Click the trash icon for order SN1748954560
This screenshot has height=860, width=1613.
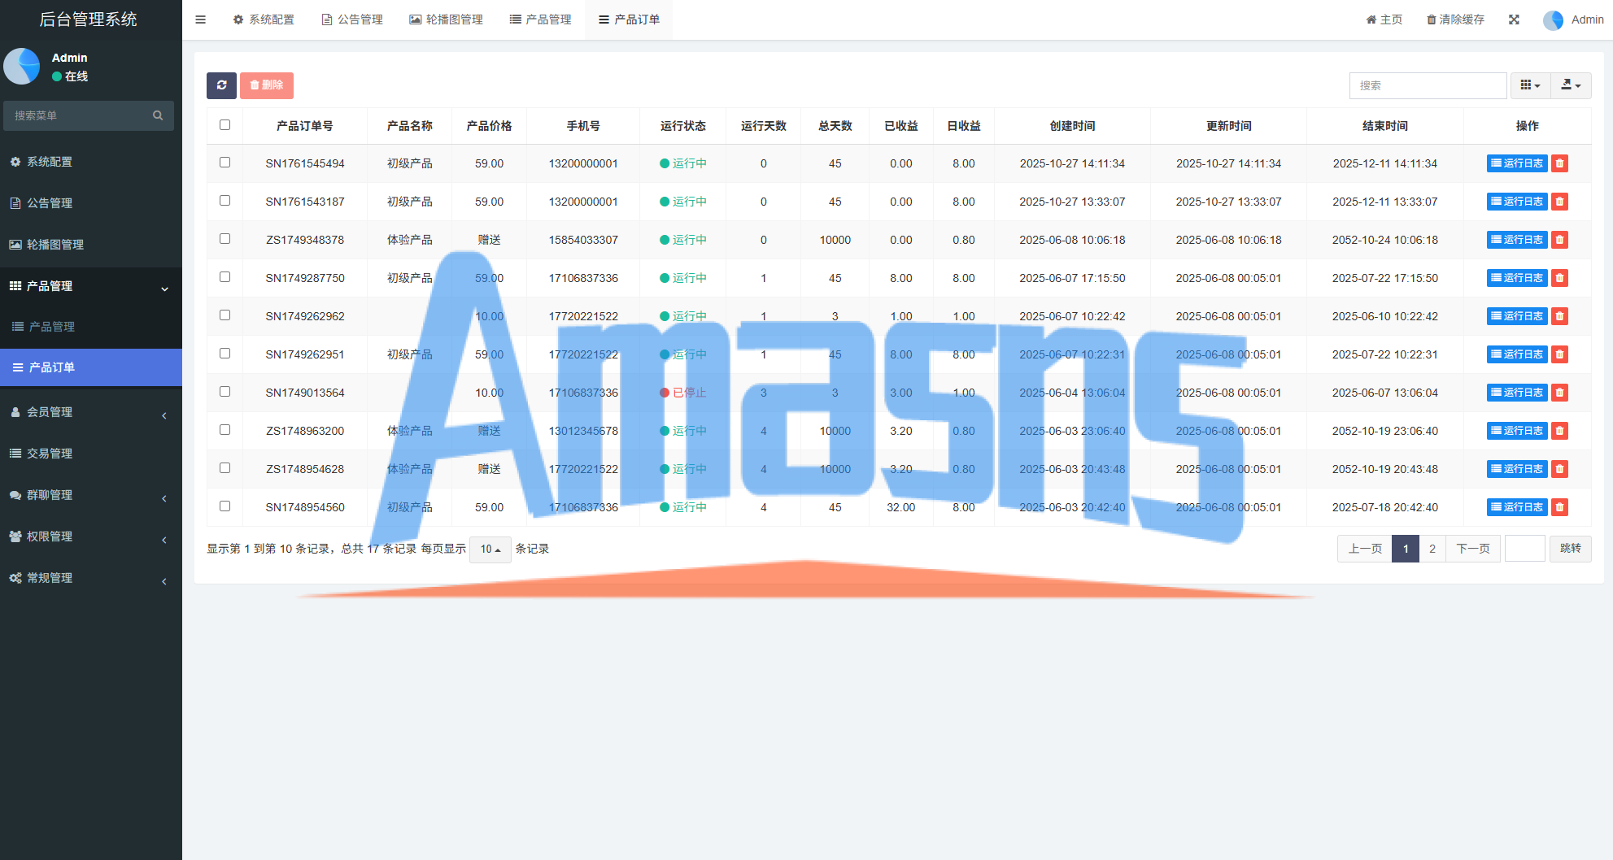coord(1559,507)
